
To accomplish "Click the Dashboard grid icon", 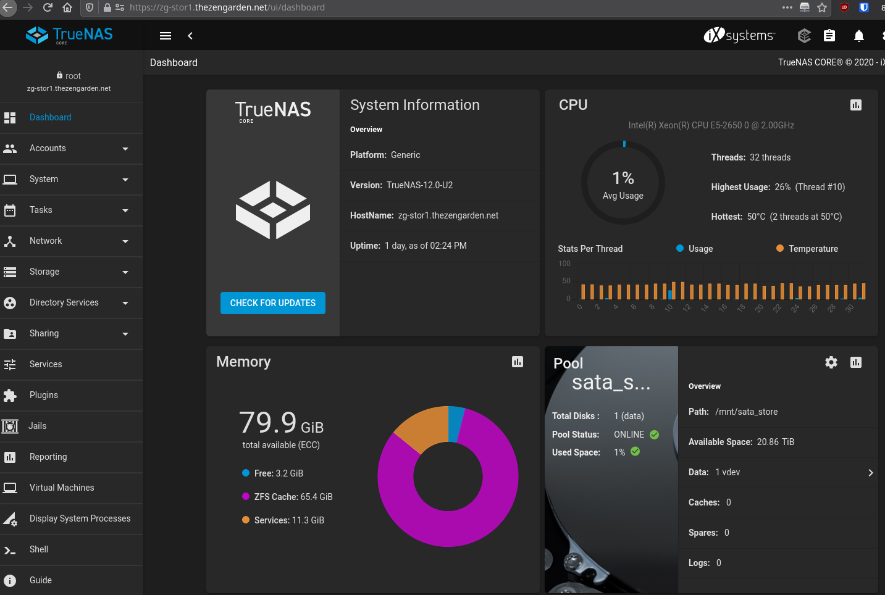I will [10, 117].
